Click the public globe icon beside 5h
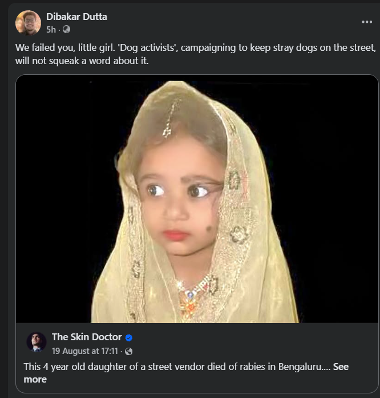Image resolution: width=380 pixels, height=398 pixels. [66, 29]
